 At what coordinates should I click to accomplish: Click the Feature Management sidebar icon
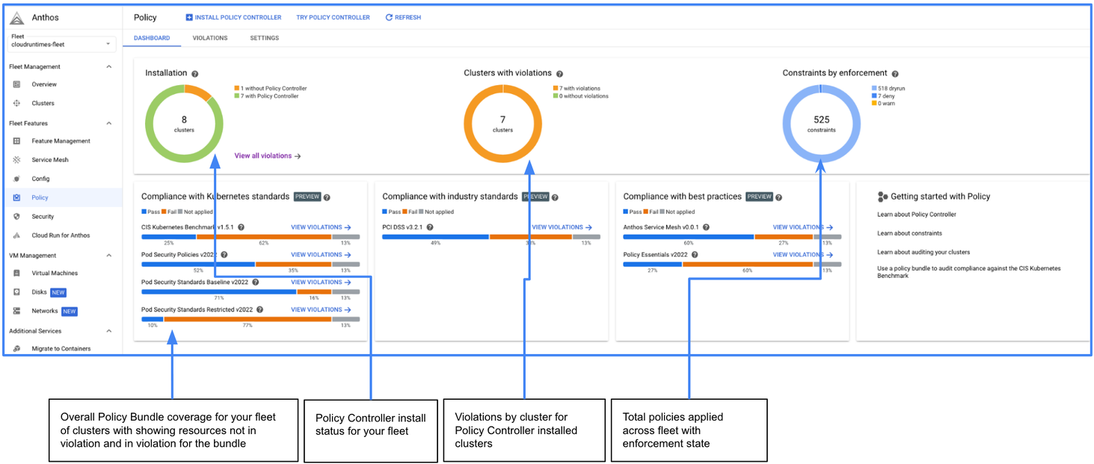coord(16,140)
